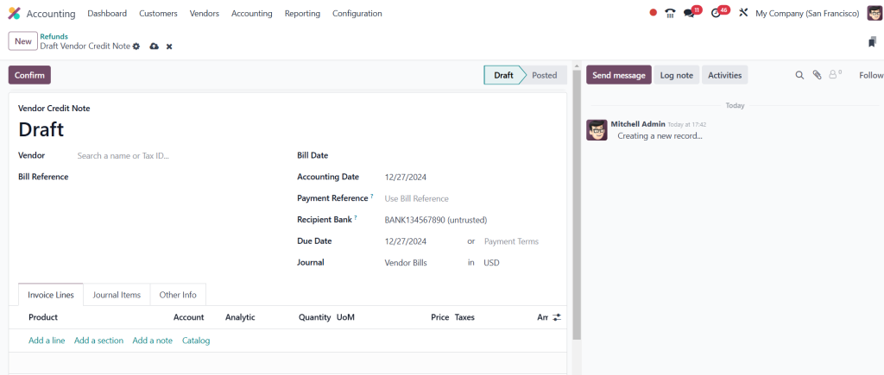
Task: Open the Payment Terms dropdown
Action: pyautogui.click(x=519, y=241)
